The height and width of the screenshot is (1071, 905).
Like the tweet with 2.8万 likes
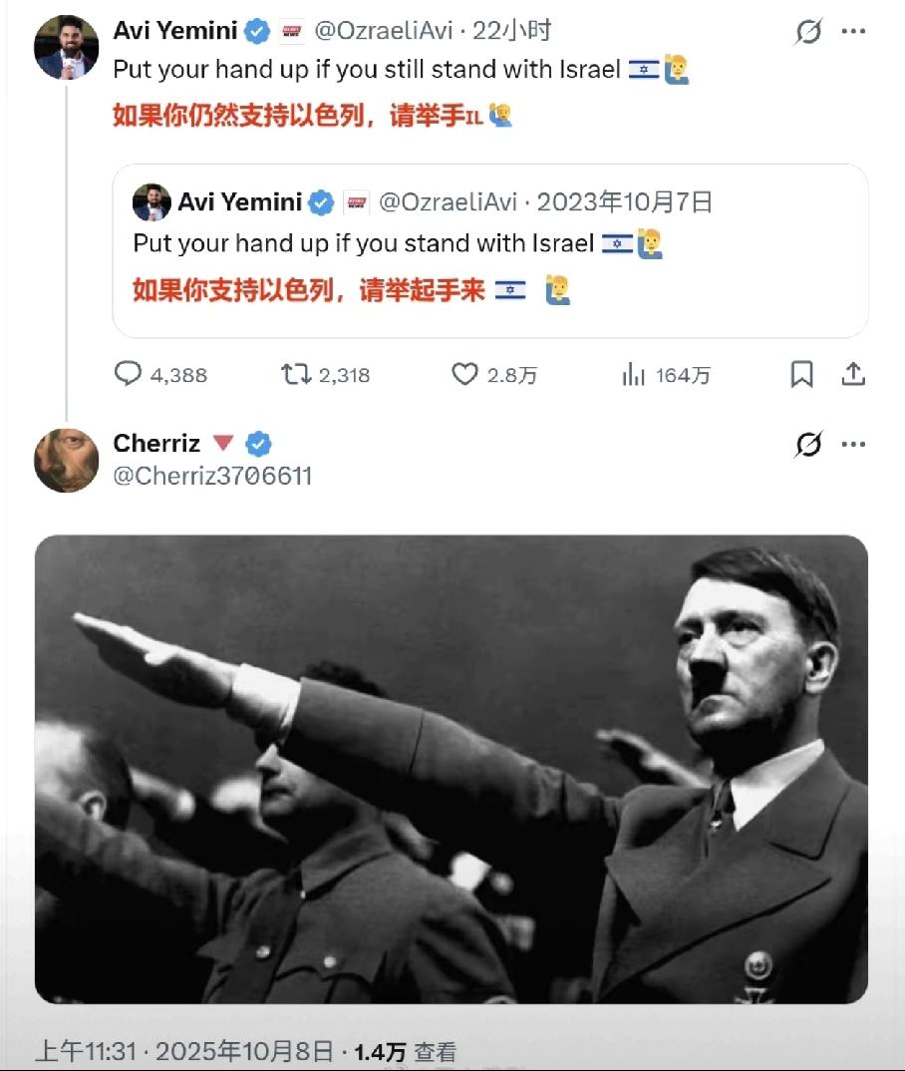click(x=464, y=374)
